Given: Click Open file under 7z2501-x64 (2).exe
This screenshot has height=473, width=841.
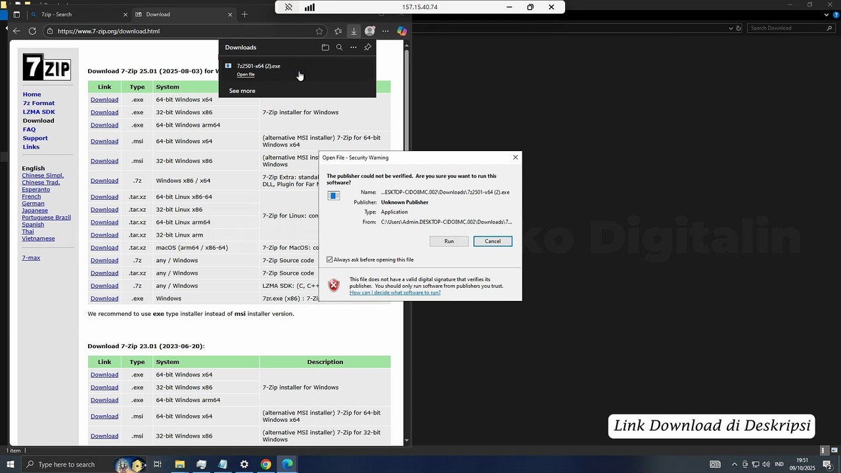Looking at the screenshot, I should click(x=246, y=74).
